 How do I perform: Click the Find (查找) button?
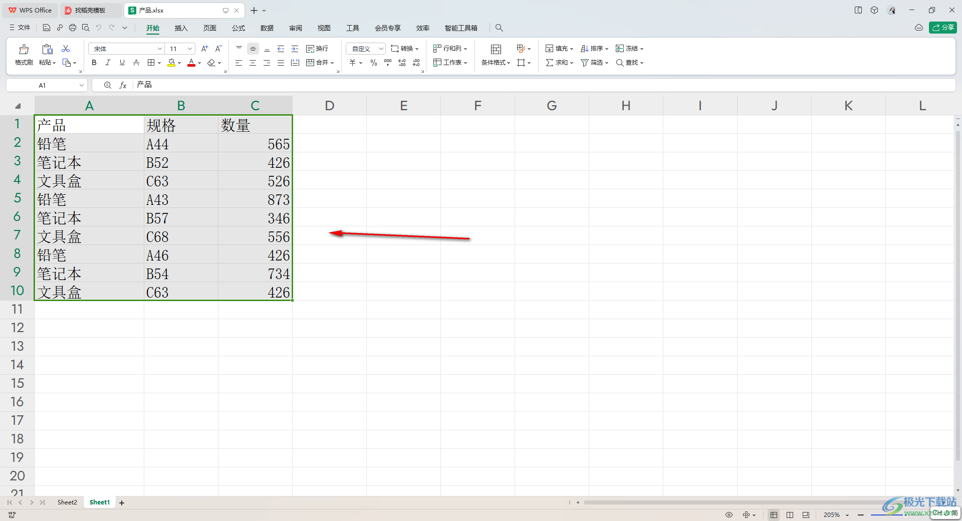click(629, 63)
